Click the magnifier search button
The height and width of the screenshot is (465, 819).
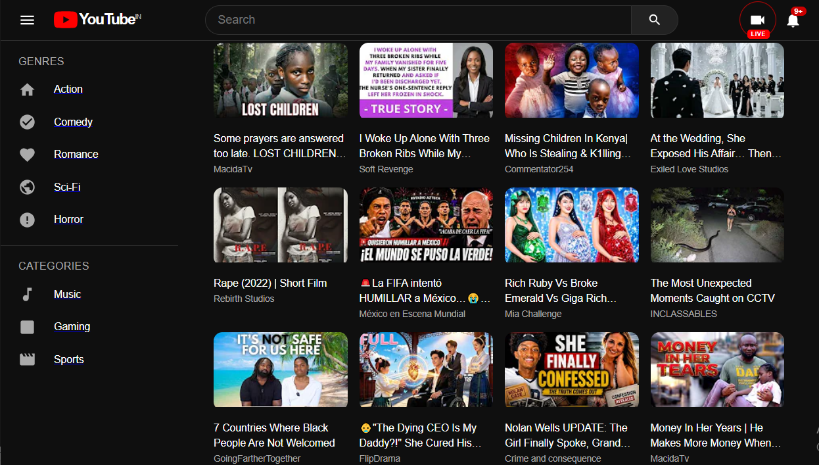654,20
